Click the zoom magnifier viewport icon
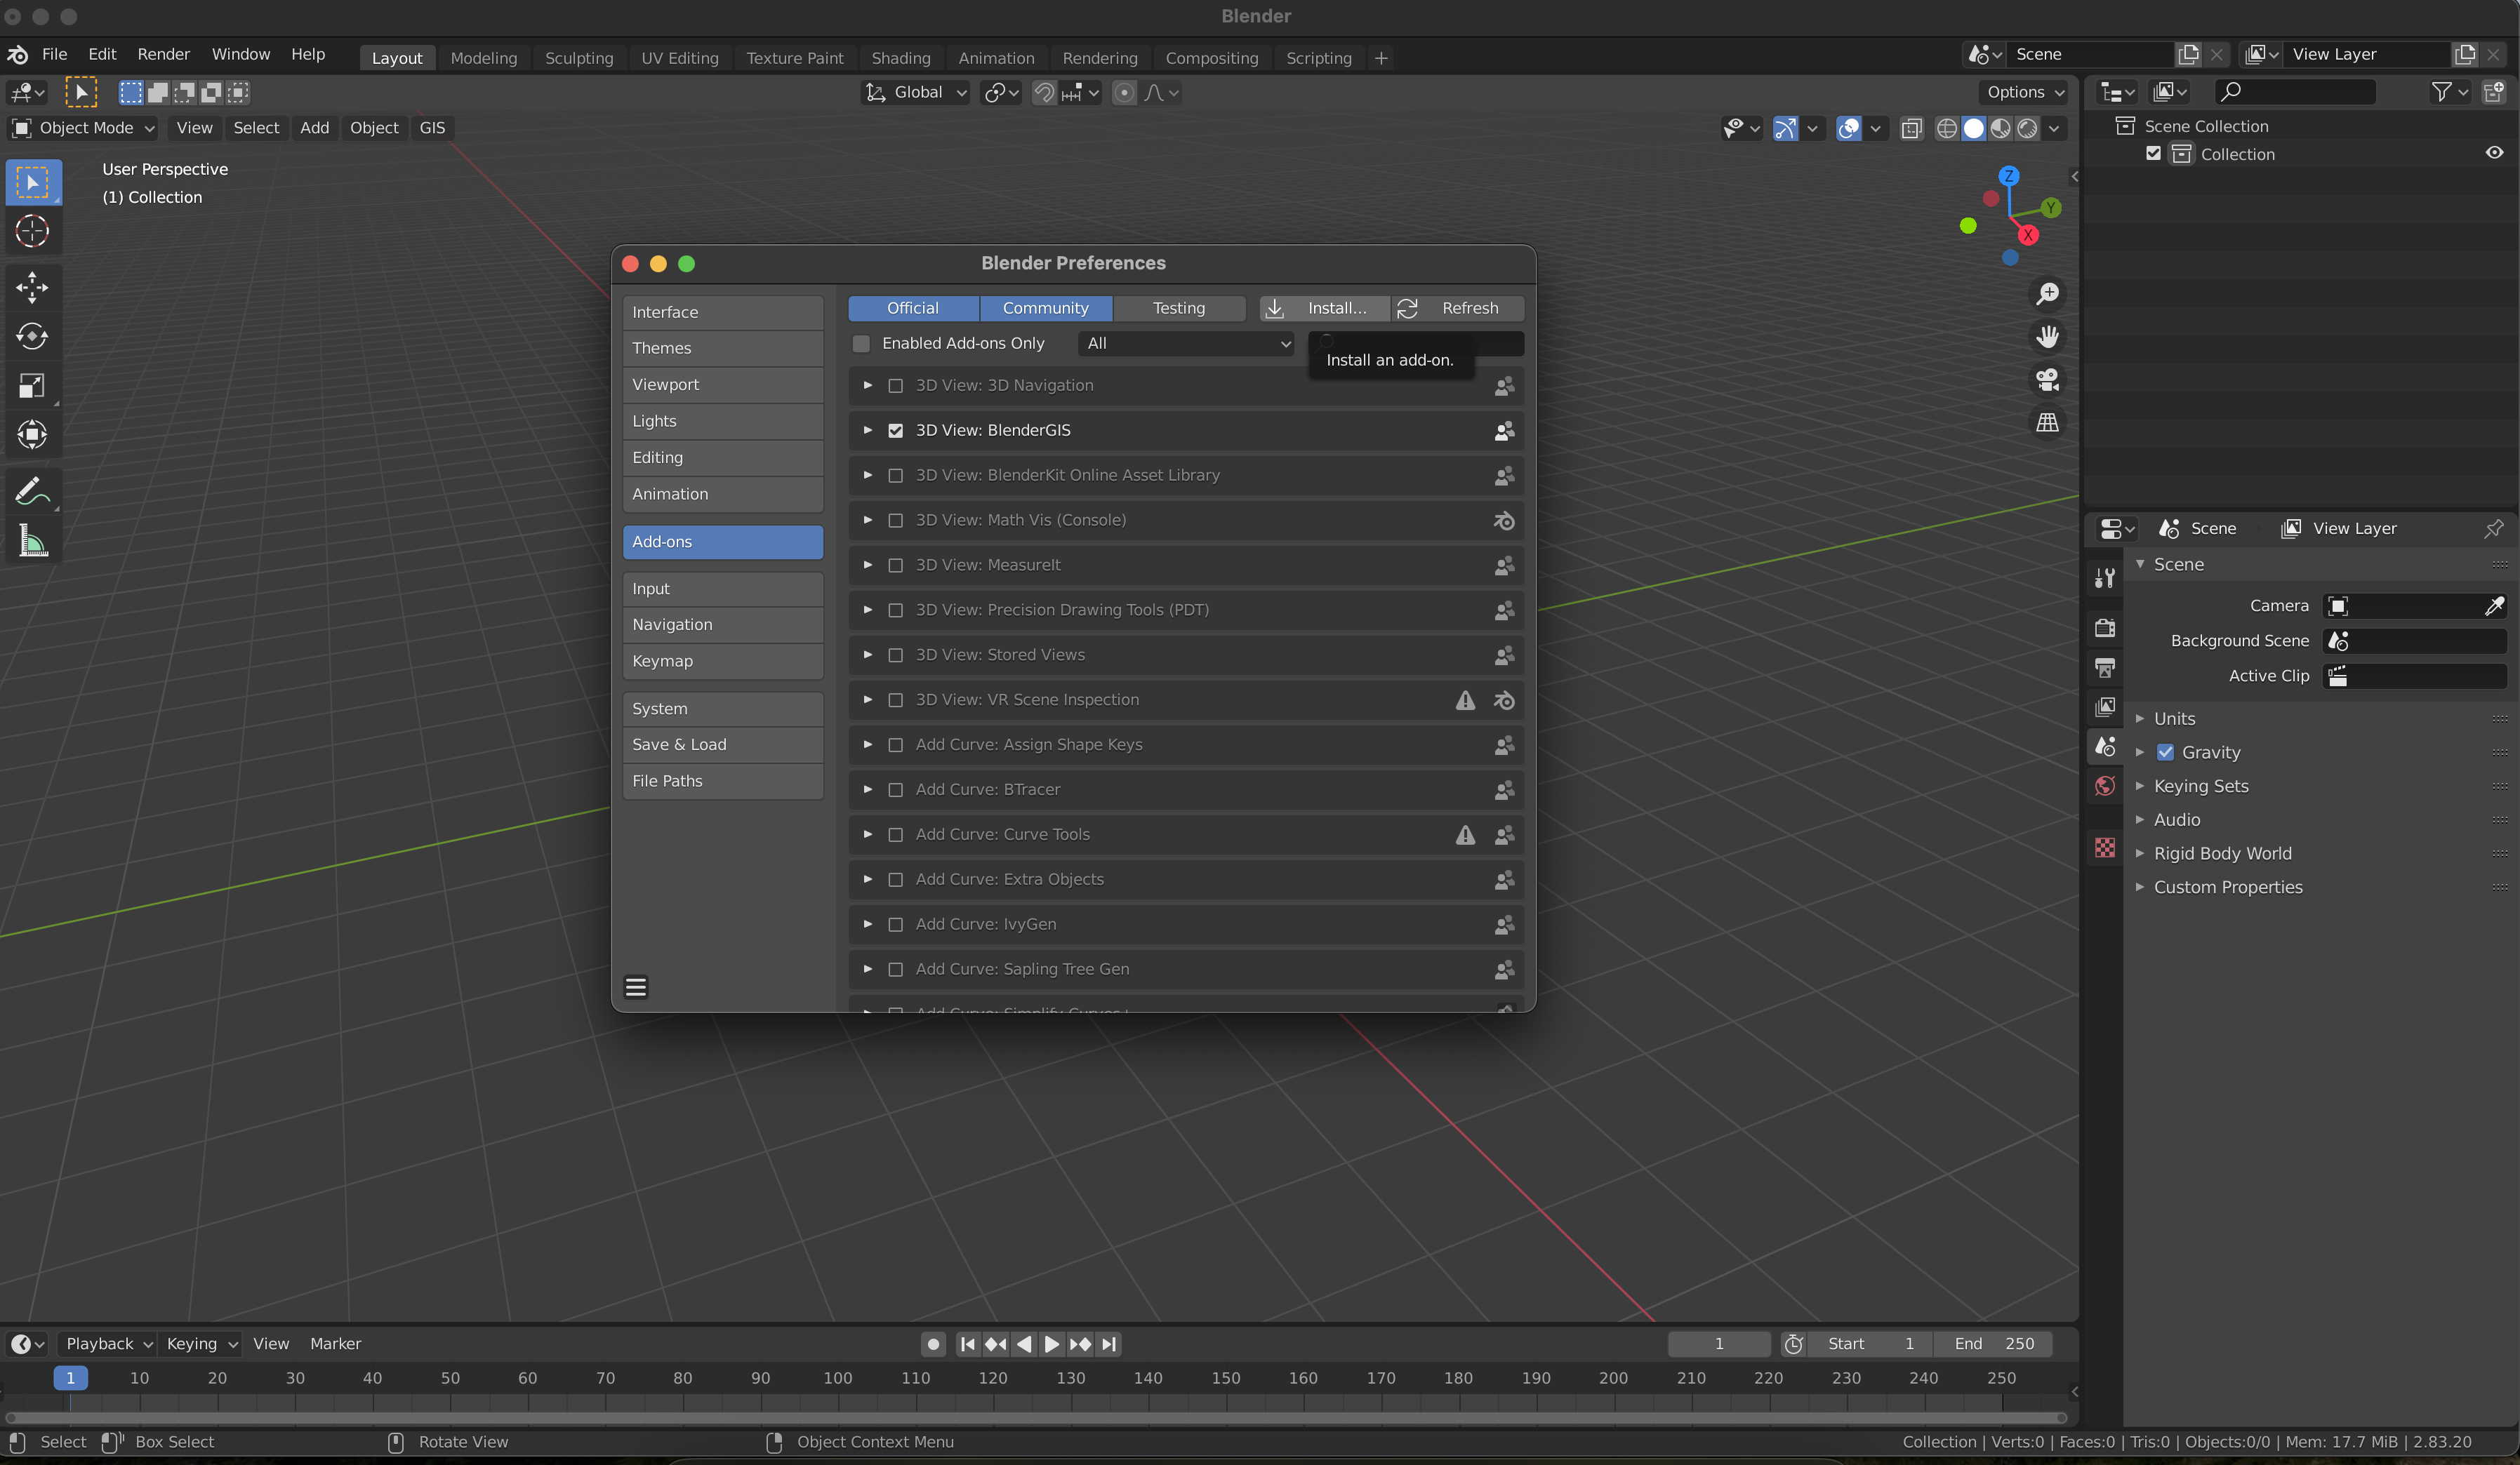This screenshot has width=2520, height=1465. [x=2047, y=294]
